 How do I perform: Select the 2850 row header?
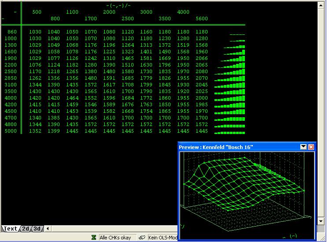click(11, 78)
